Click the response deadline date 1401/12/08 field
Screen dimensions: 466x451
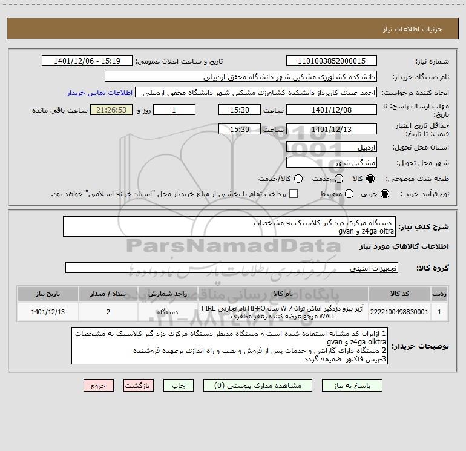[x=332, y=110]
